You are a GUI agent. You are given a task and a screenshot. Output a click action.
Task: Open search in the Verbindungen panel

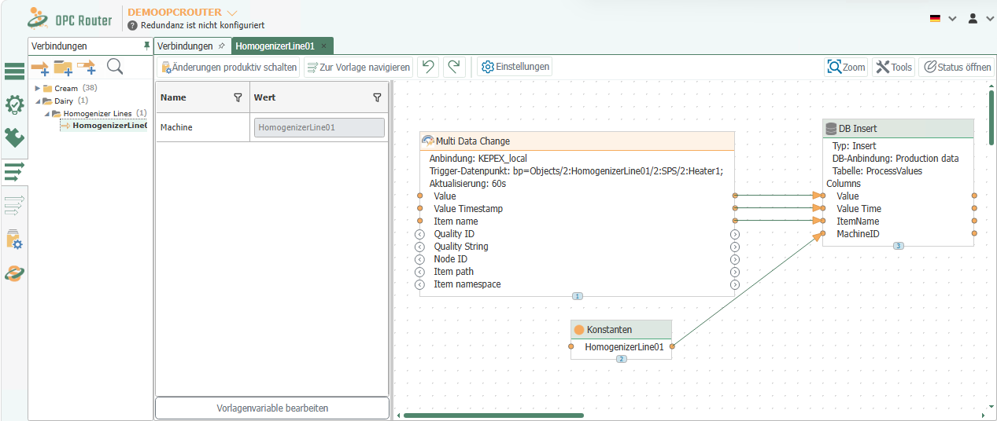click(115, 67)
